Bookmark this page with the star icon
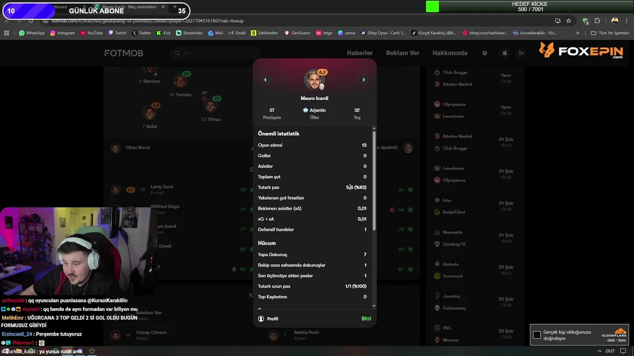 tap(569, 21)
